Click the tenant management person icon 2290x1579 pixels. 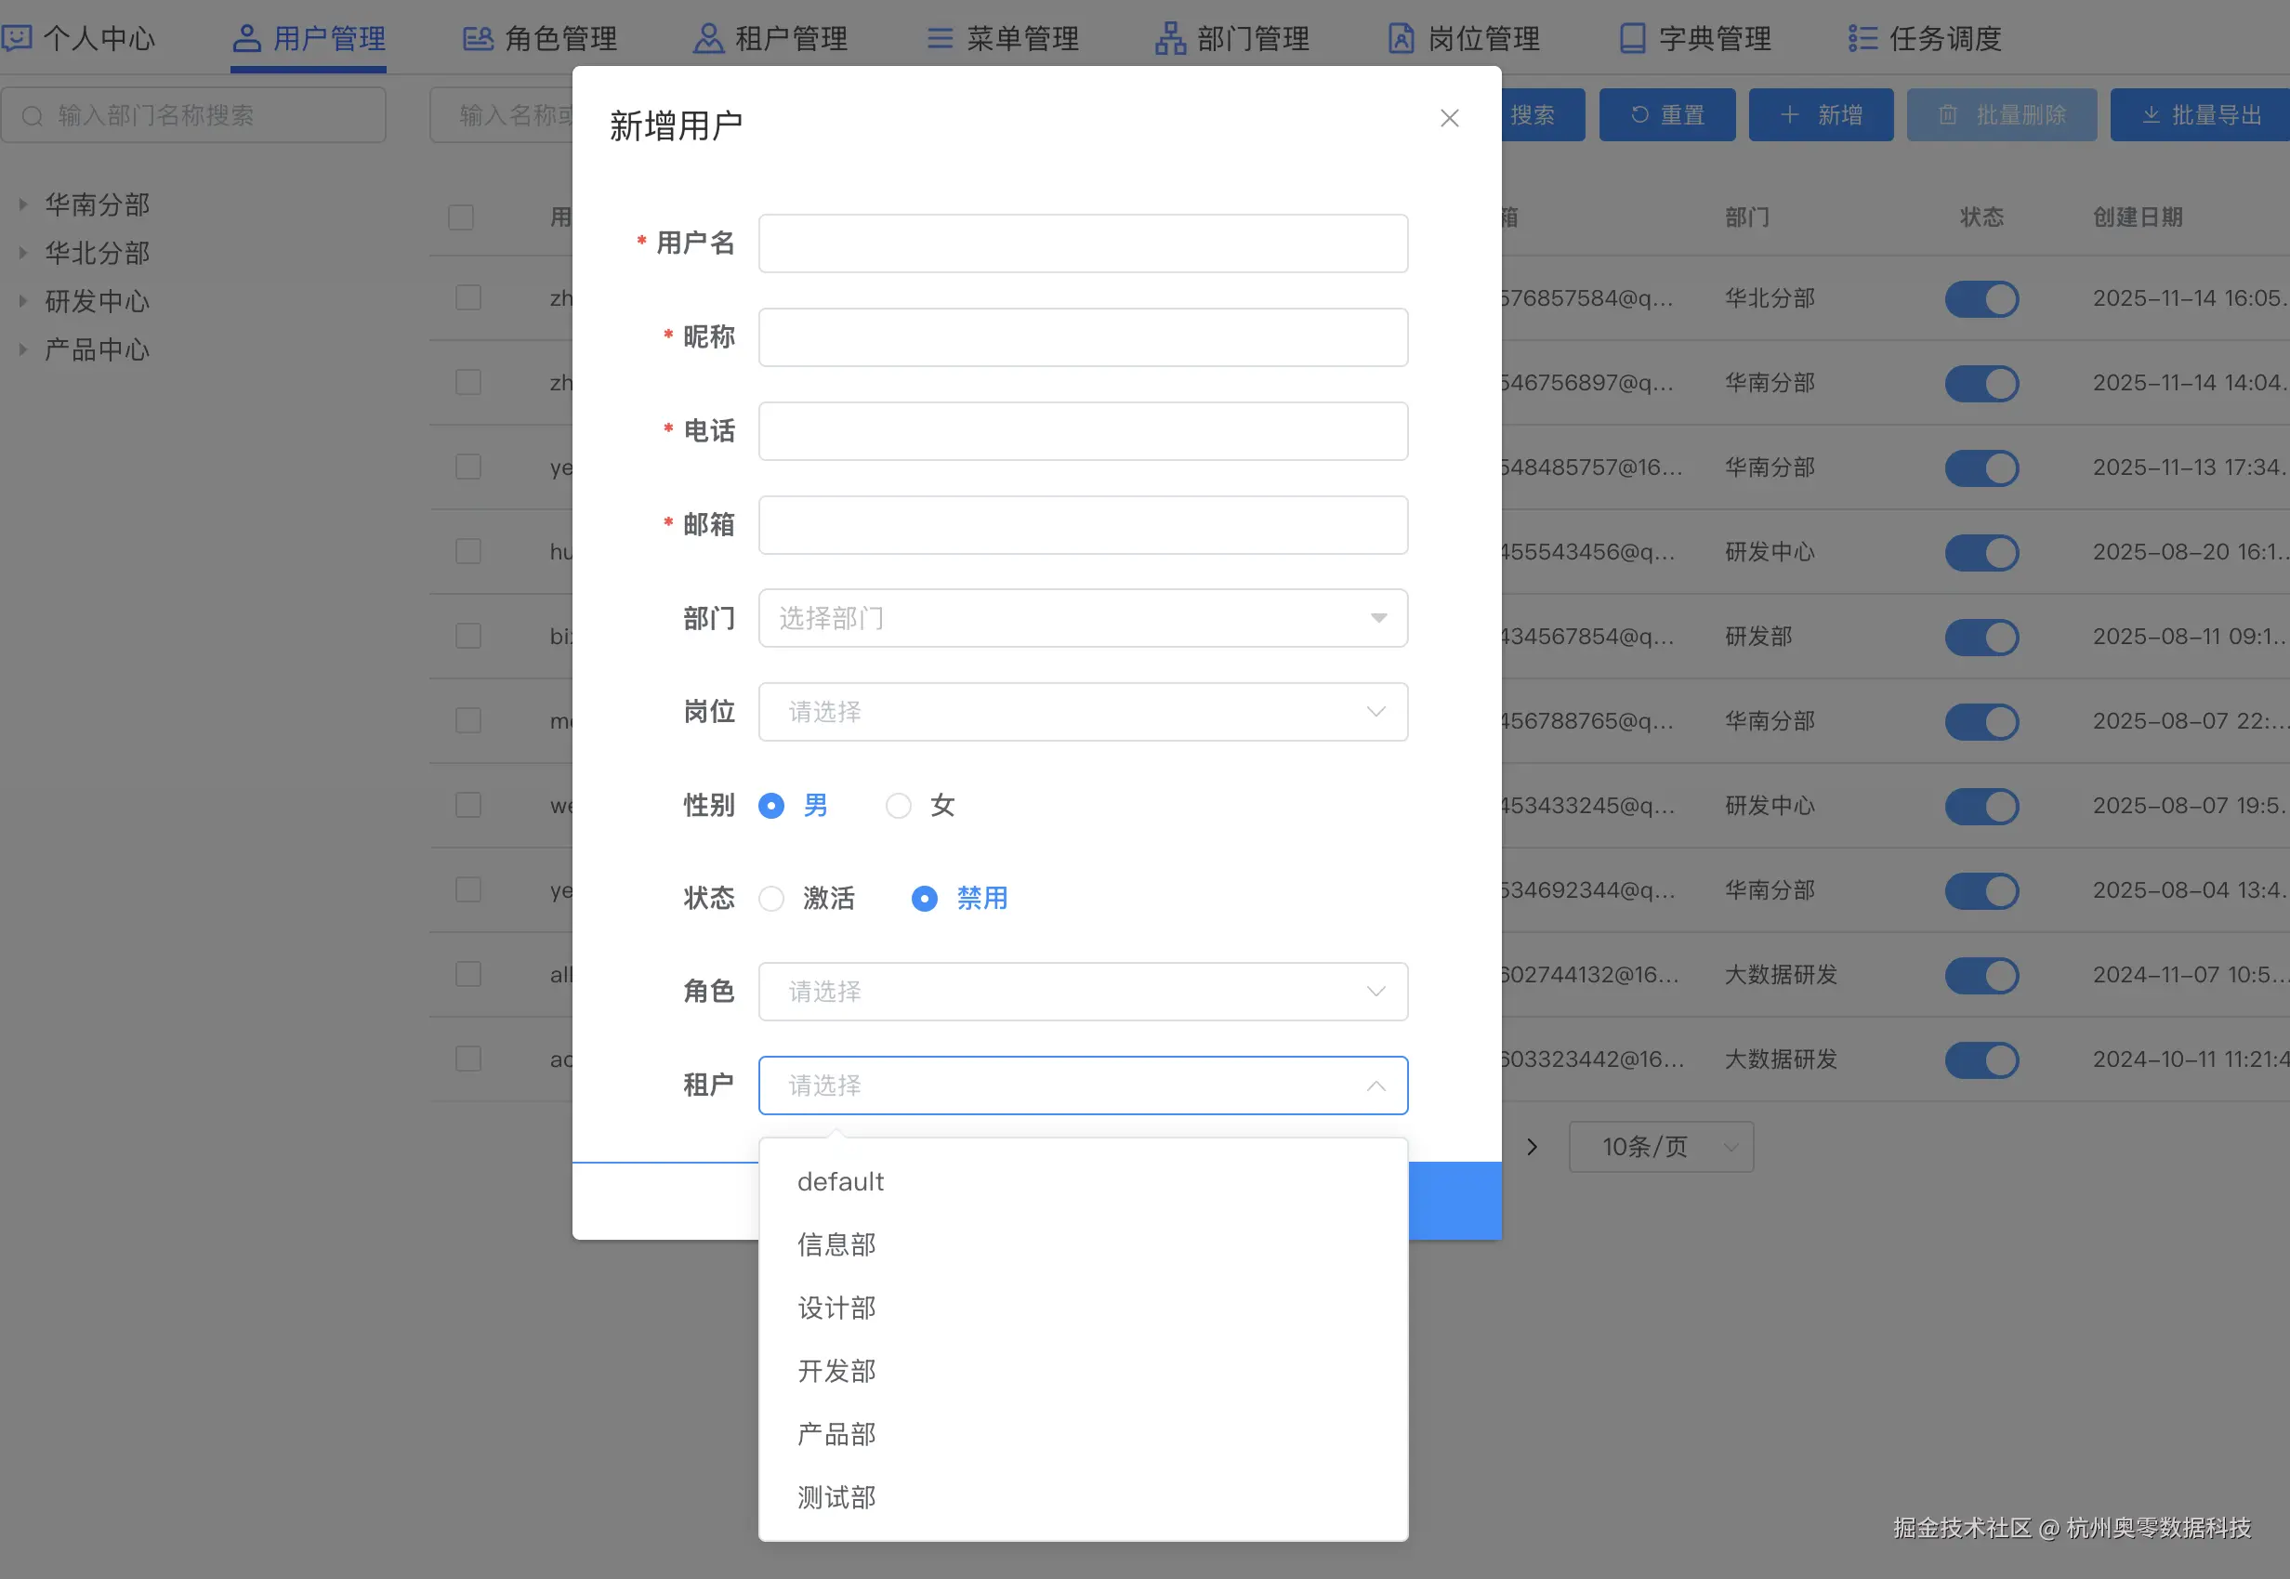[708, 39]
